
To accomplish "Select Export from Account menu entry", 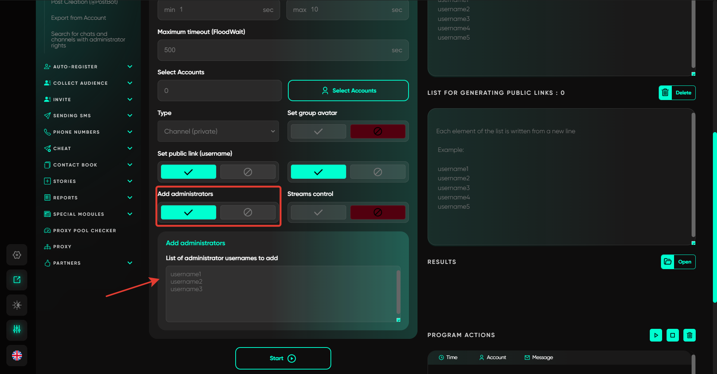I will click(x=78, y=18).
